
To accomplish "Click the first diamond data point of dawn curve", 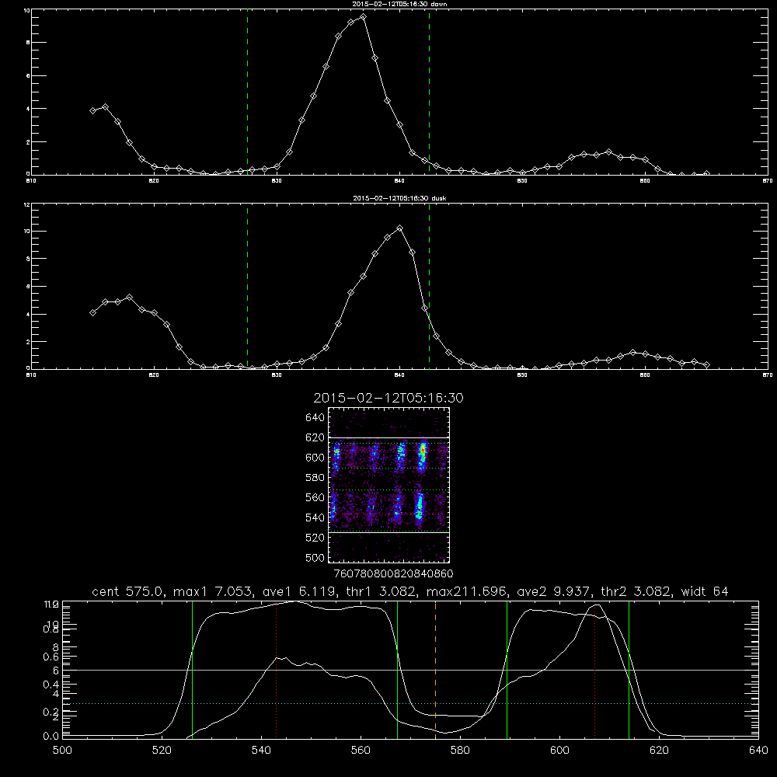I will click(x=92, y=110).
